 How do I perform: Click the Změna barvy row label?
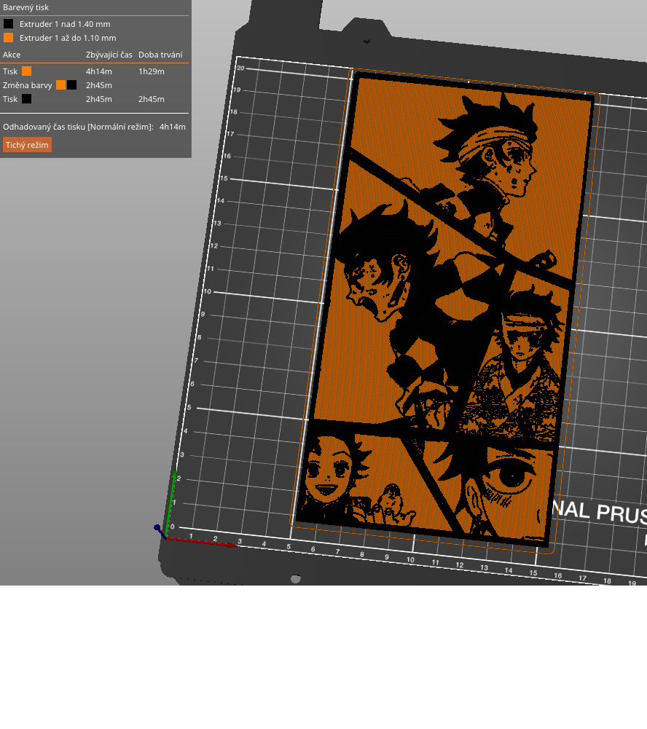(28, 85)
